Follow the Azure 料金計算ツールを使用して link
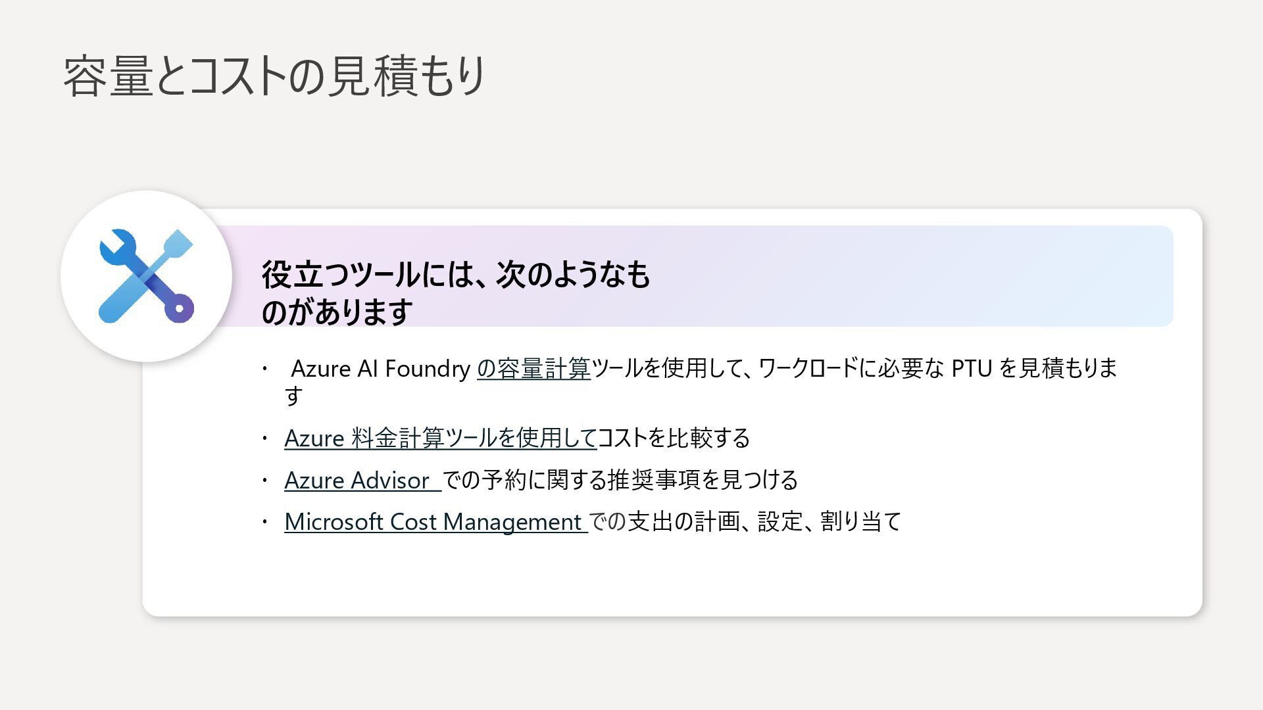 click(439, 438)
